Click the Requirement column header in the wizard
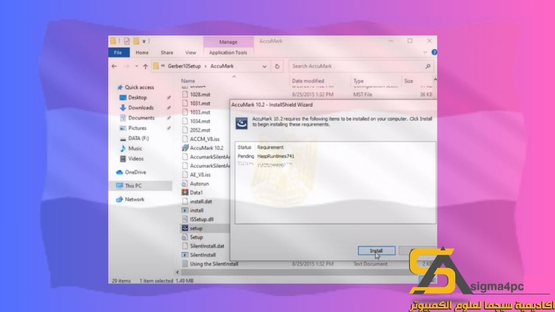 pos(270,147)
